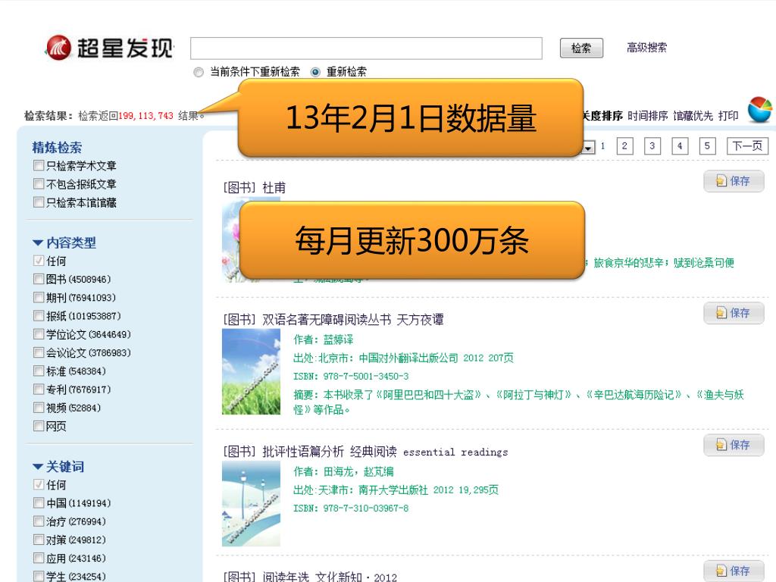The image size is (776, 582).
Task: Click the 检索 search button
Action: pos(581,48)
